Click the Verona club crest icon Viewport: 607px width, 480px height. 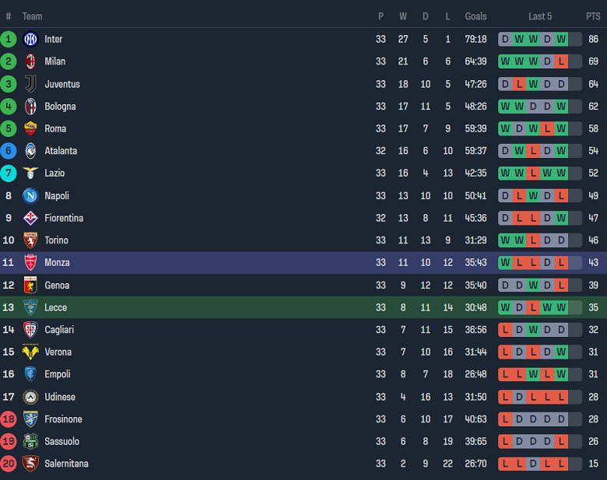30,352
